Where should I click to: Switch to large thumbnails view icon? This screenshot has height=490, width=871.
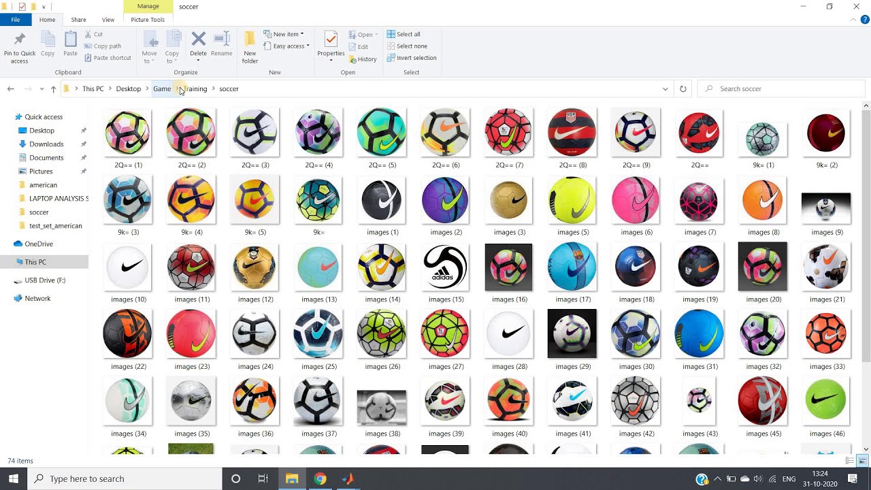pos(862,461)
